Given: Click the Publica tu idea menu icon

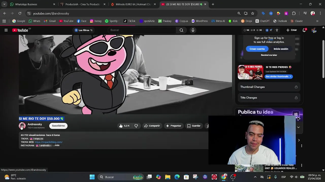Looking at the screenshot, I should point(296,115).
